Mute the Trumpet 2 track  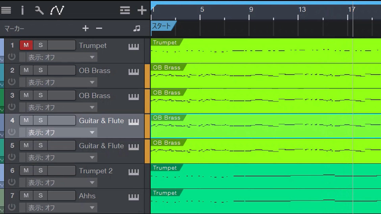click(x=26, y=170)
